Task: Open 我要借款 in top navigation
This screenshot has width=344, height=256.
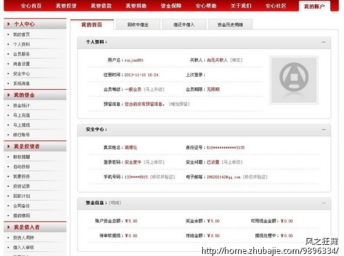Action: coord(101,6)
